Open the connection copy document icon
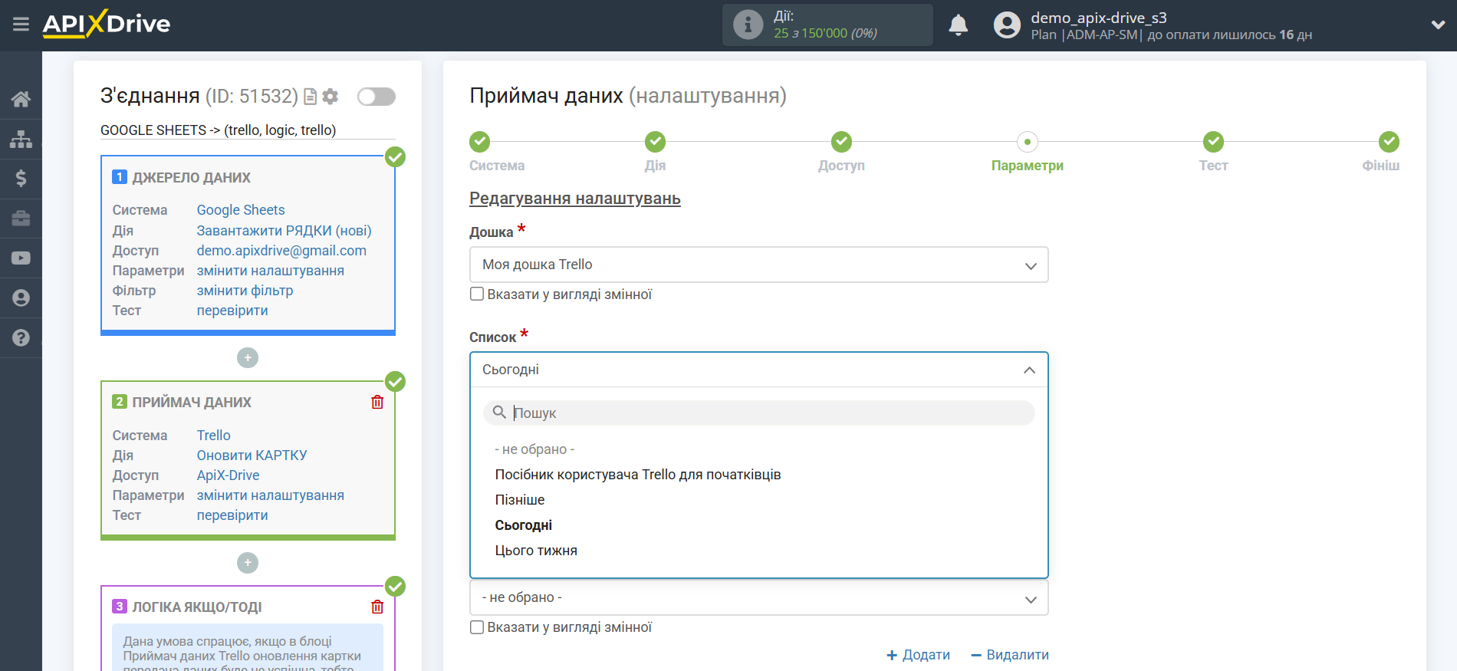The height and width of the screenshot is (671, 1457). [311, 97]
